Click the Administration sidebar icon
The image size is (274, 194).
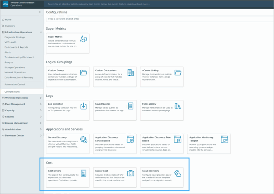point(3,129)
